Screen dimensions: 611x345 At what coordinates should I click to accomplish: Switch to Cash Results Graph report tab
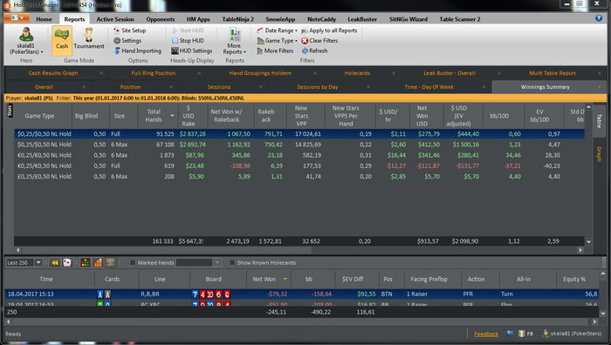coord(53,73)
